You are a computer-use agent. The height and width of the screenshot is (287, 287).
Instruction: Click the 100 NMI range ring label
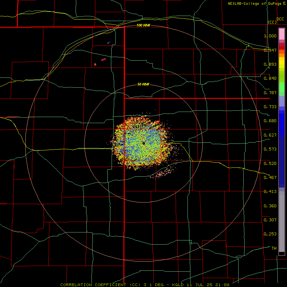tap(143, 25)
